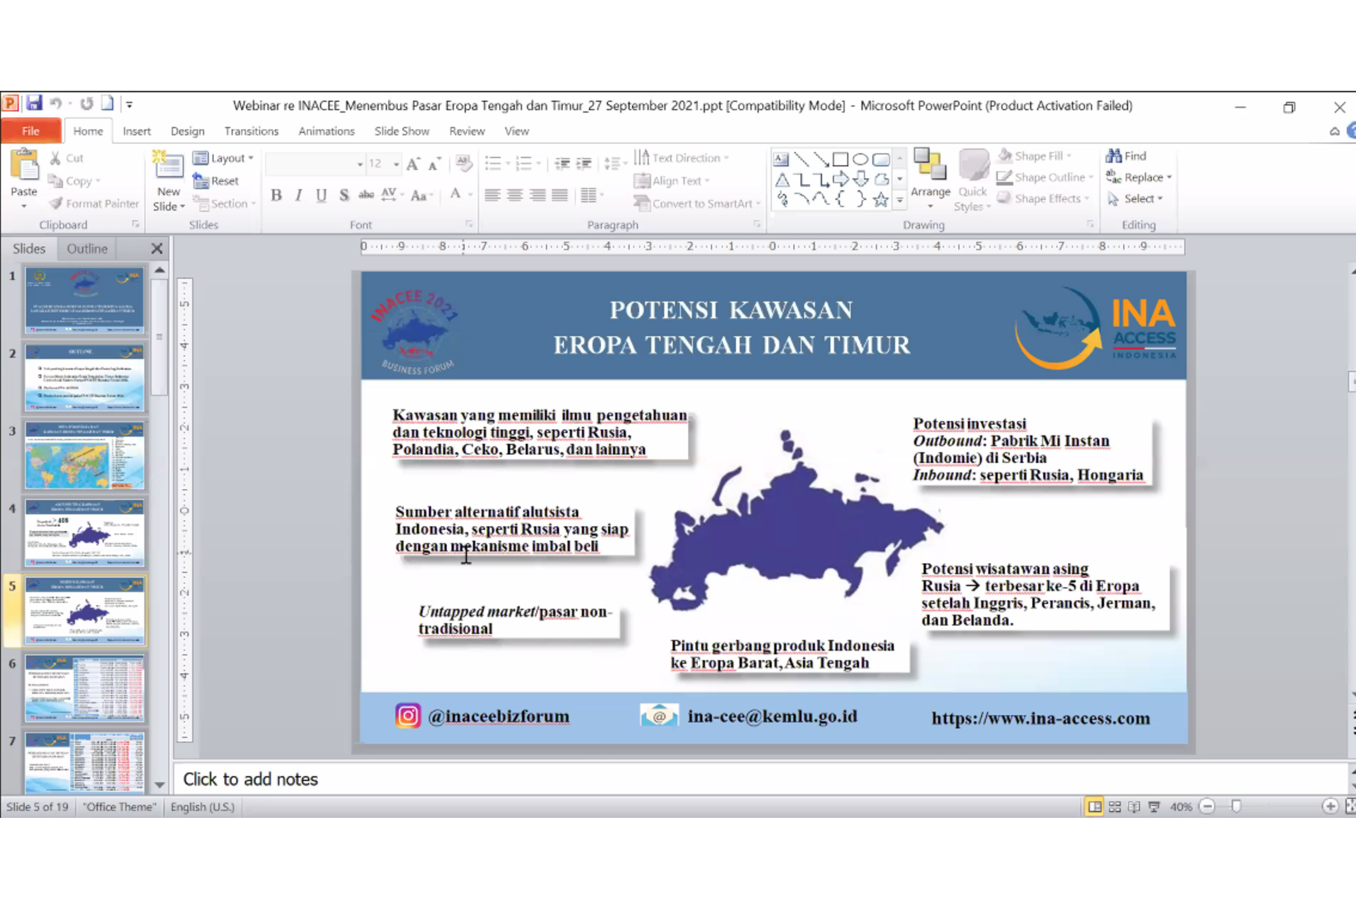Click Reset slide button

coord(215,181)
